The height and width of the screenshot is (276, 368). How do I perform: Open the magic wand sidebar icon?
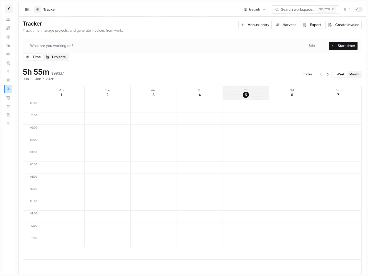[x=8, y=28]
